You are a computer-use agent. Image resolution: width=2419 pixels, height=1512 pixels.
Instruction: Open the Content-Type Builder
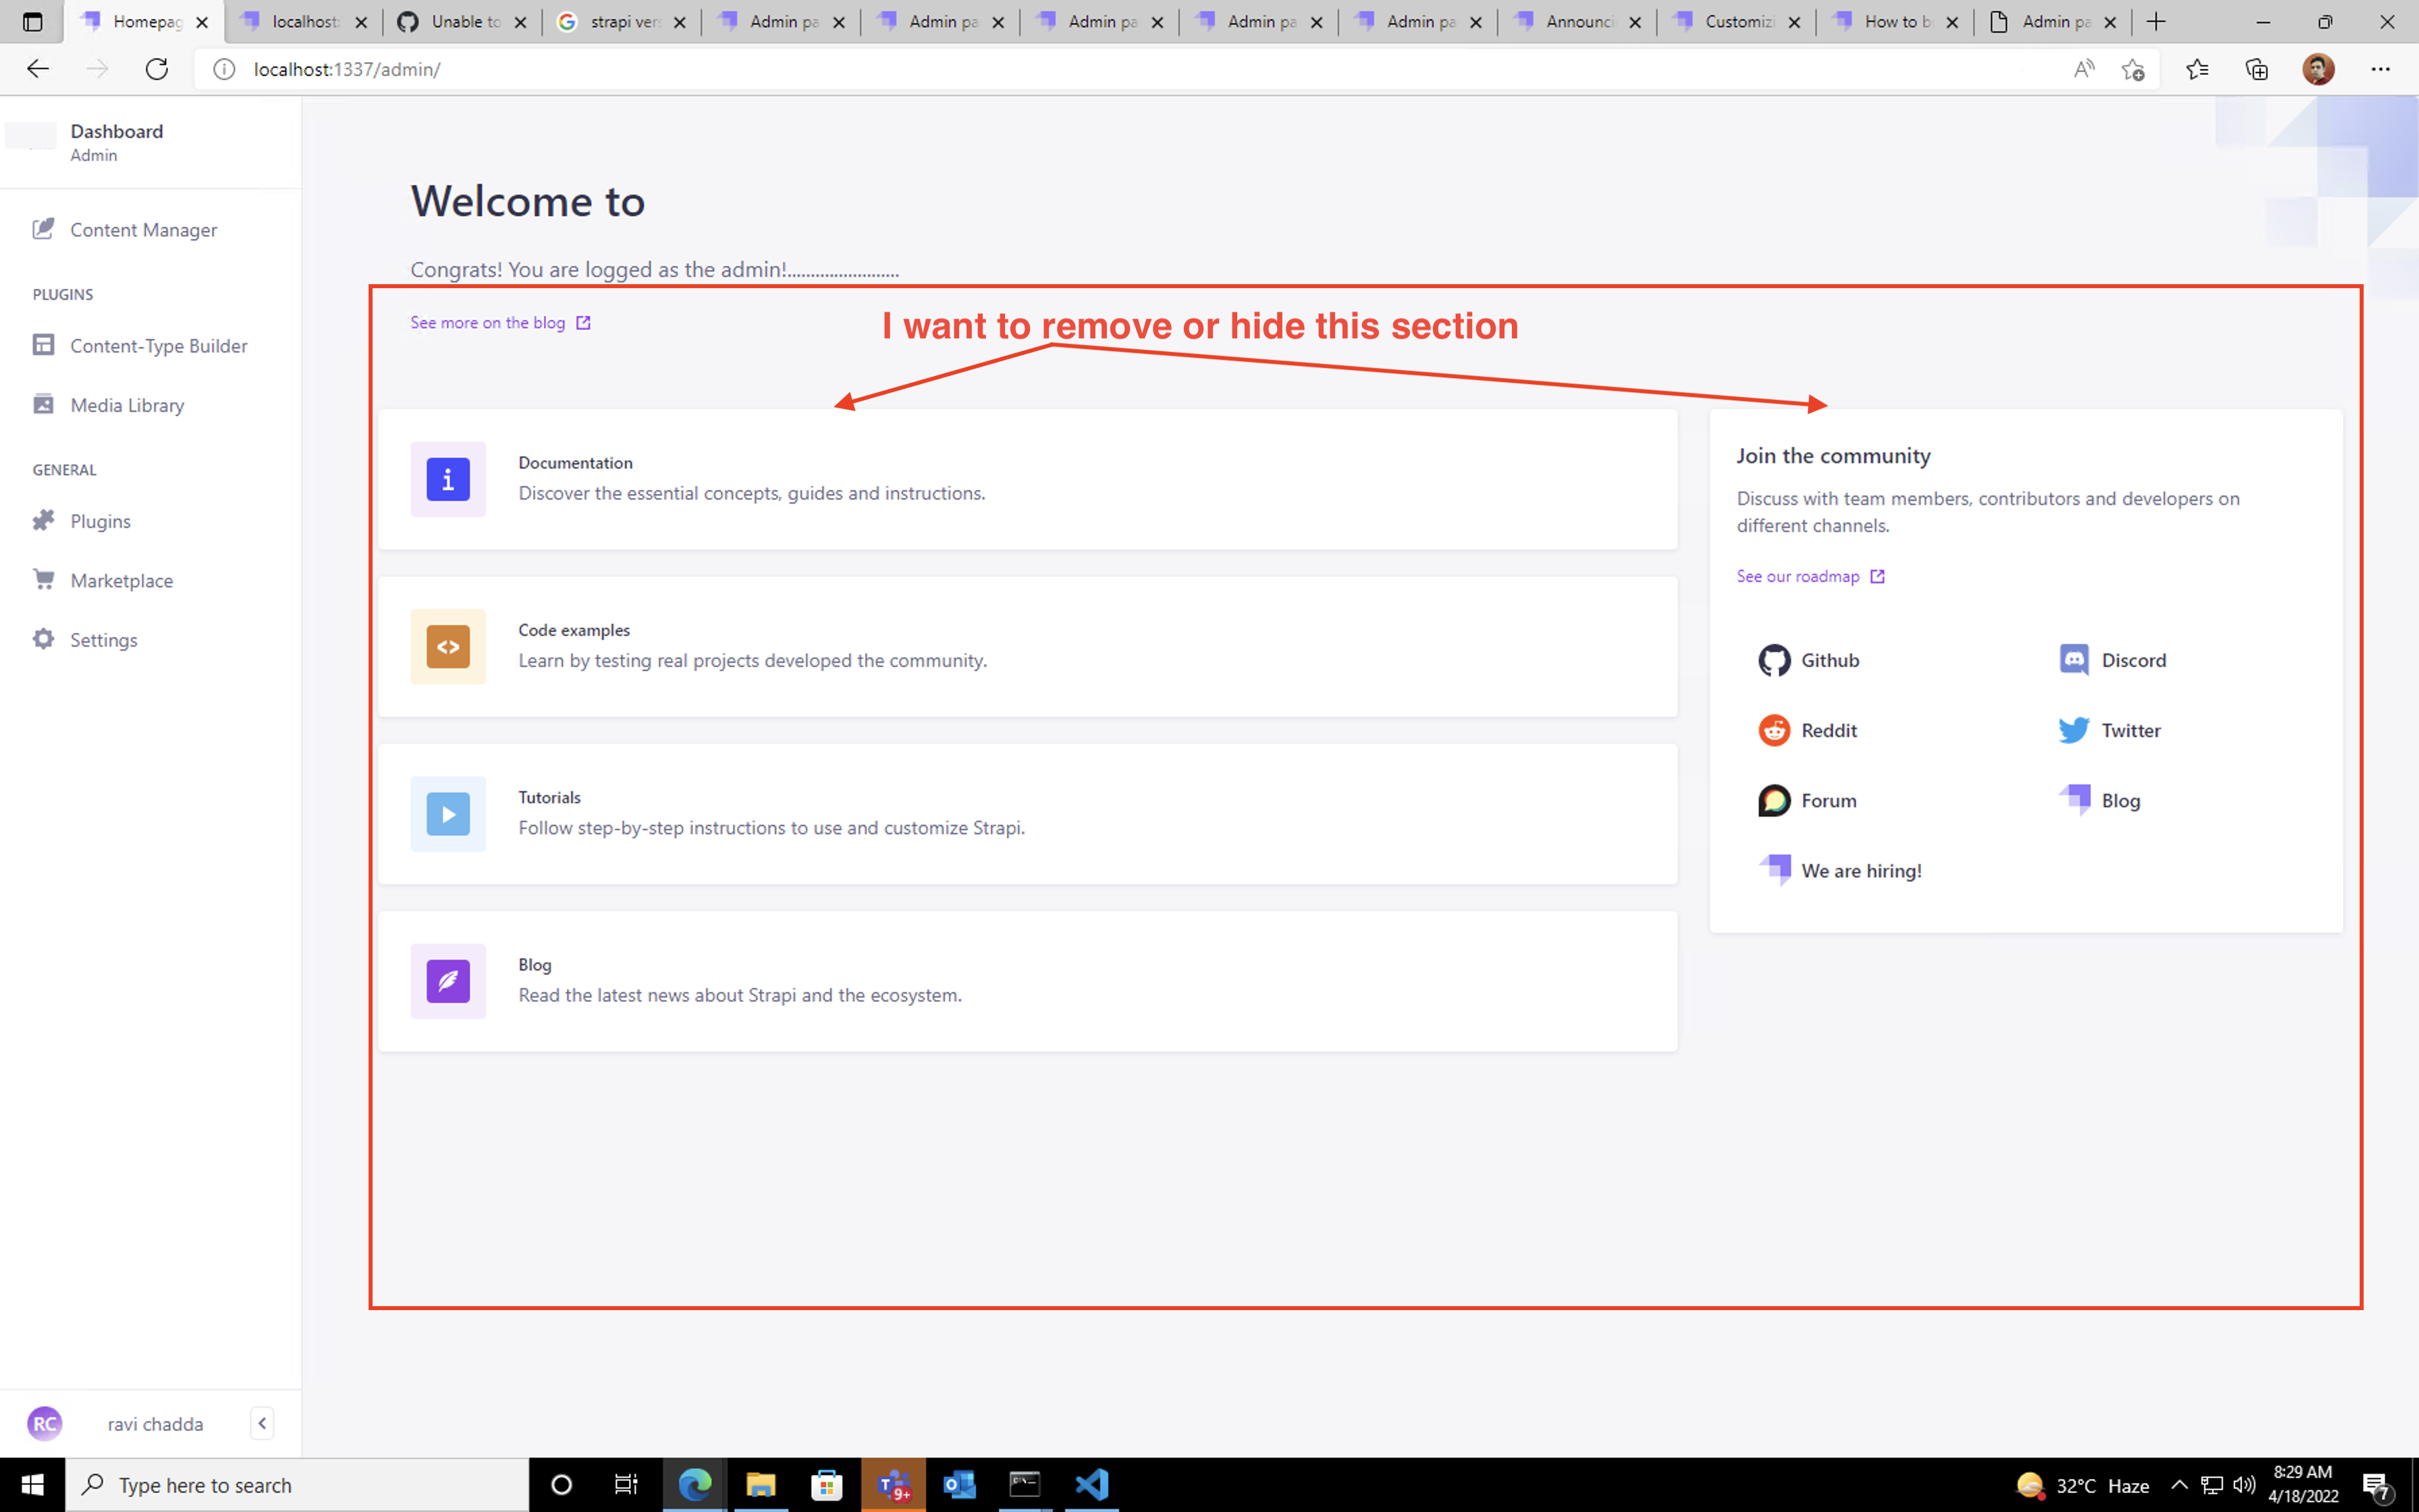[x=159, y=345]
